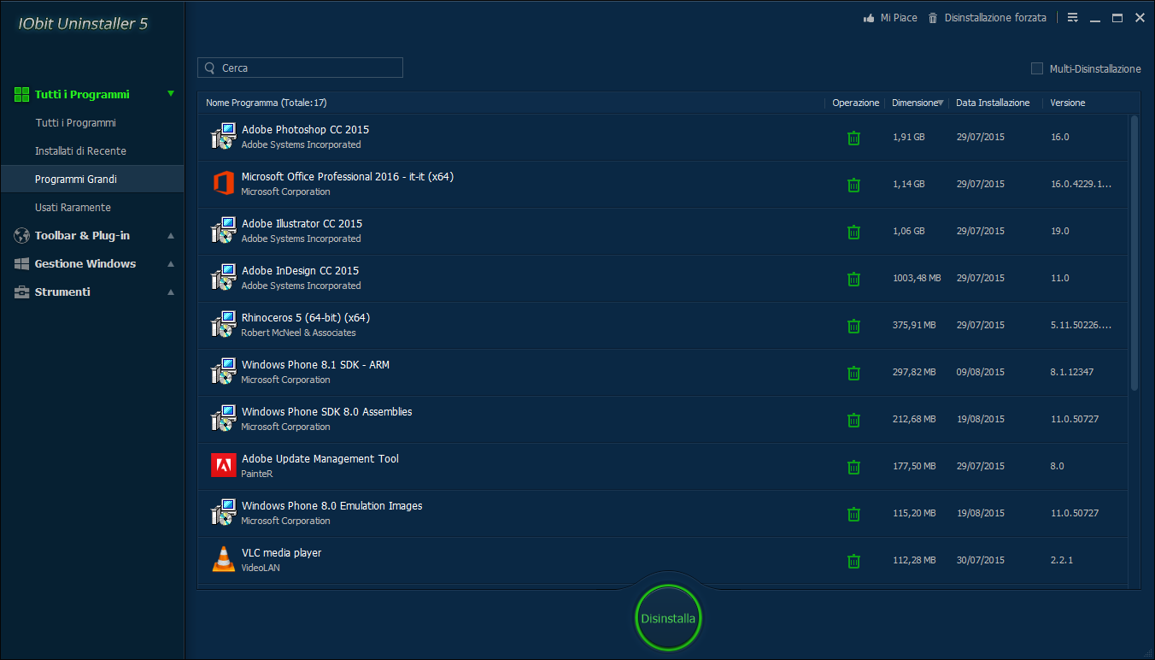
Task: Click the Adobe Photoshop installer icon
Action: click(x=223, y=136)
